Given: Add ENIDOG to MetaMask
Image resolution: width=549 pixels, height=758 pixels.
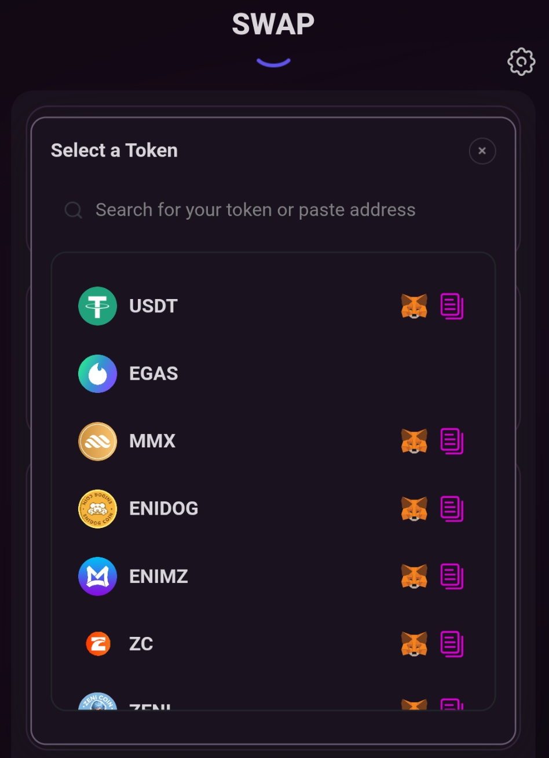Looking at the screenshot, I should point(414,509).
